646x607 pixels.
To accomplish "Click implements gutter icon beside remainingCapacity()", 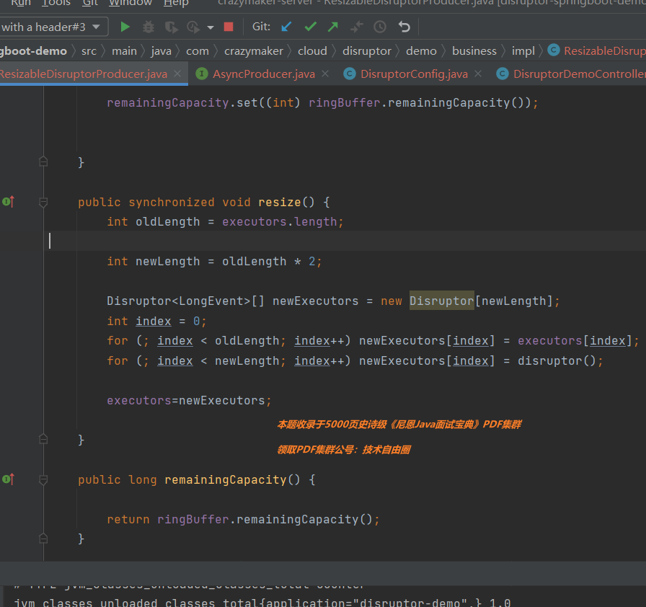I will [x=8, y=479].
